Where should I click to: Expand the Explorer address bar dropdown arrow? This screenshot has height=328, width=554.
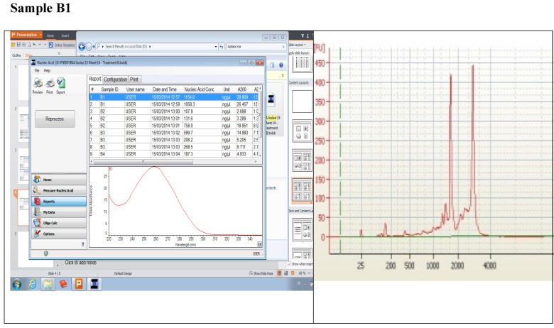tap(215, 47)
